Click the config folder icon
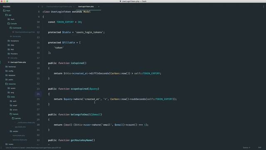Screen dimensions: 266x150 pyautogui.click(x=7, y=71)
